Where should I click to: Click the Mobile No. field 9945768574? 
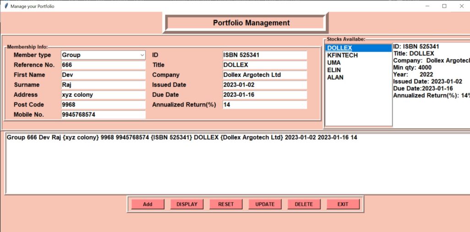[x=104, y=114]
